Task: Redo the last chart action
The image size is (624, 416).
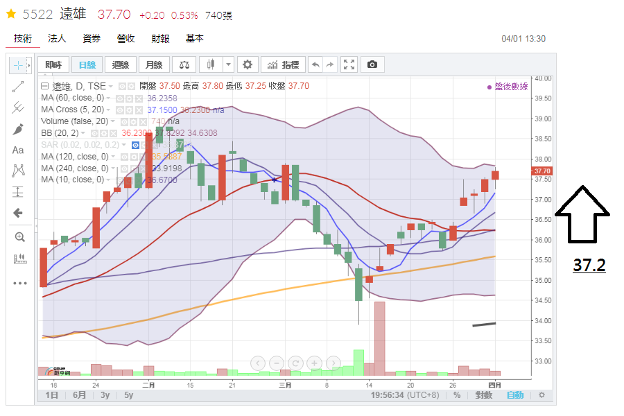Action: point(330,64)
